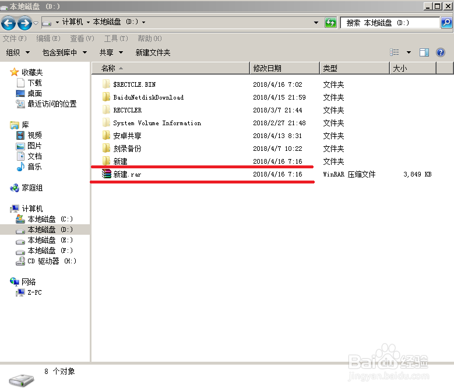
Task: Select the System Volume Information folder icon
Action: tap(106, 123)
